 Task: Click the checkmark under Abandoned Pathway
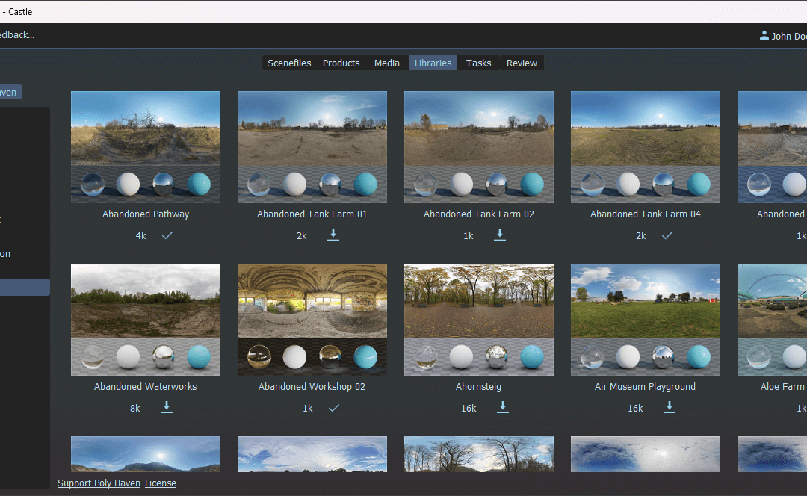click(x=167, y=235)
